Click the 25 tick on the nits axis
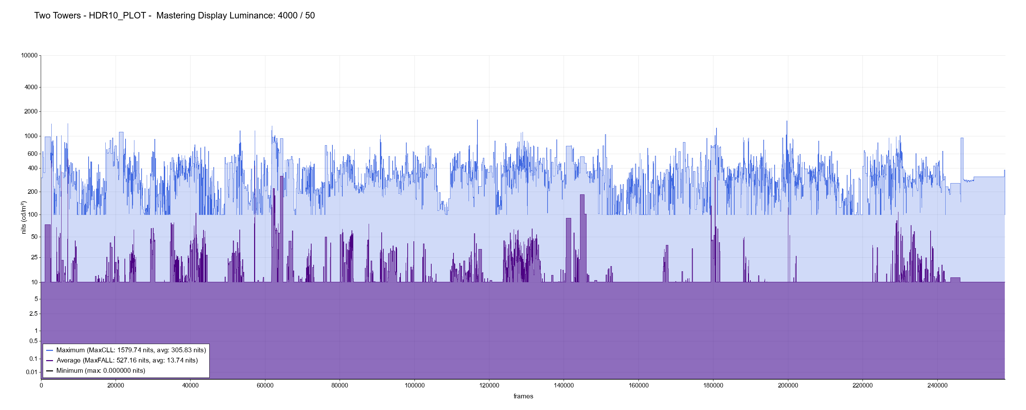 tap(34, 257)
